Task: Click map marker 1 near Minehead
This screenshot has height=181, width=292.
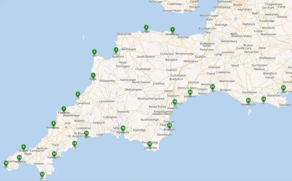Action: 172,30
